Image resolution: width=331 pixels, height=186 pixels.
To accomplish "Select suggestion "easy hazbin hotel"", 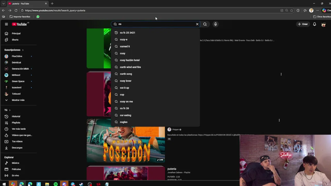I will point(155,60).
